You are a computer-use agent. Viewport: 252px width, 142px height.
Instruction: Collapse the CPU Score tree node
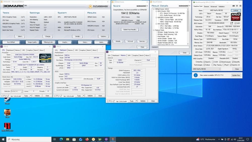click(156, 24)
